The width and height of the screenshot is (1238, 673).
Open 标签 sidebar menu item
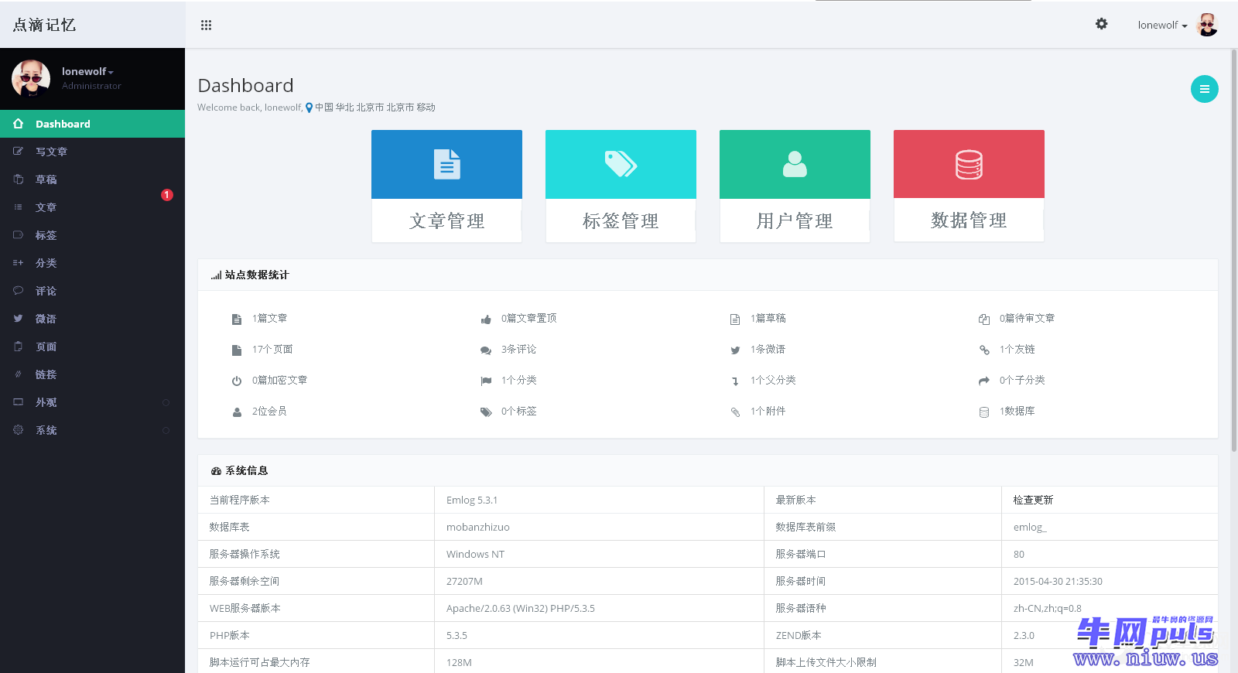pyautogui.click(x=92, y=235)
